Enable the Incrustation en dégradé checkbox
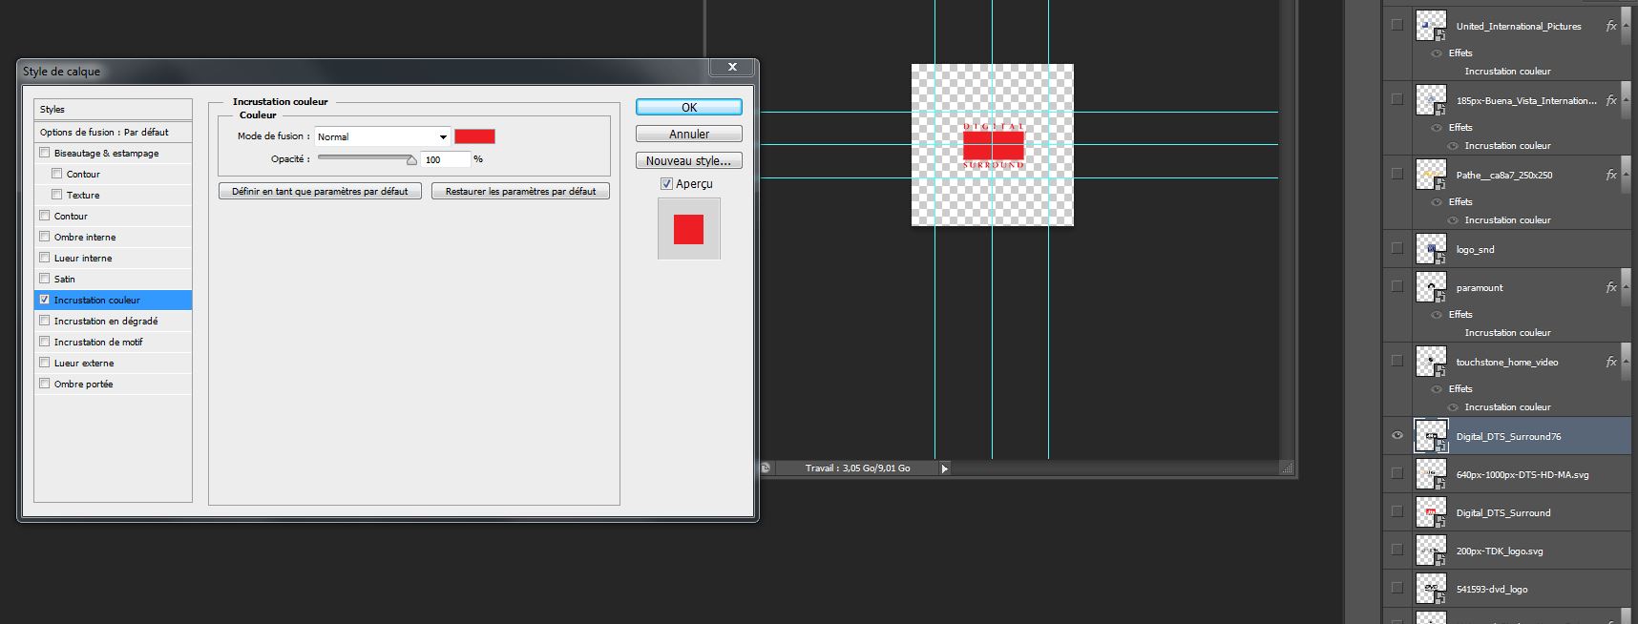1638x624 pixels. point(44,321)
